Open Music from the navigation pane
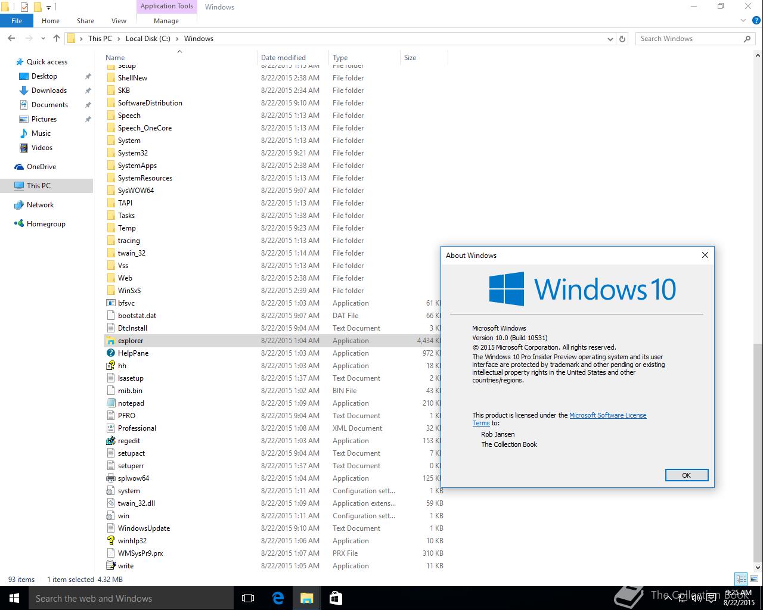Image resolution: width=763 pixels, height=610 pixels. [x=41, y=133]
